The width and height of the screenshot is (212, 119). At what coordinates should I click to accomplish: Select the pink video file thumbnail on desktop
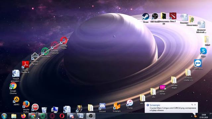(163, 87)
